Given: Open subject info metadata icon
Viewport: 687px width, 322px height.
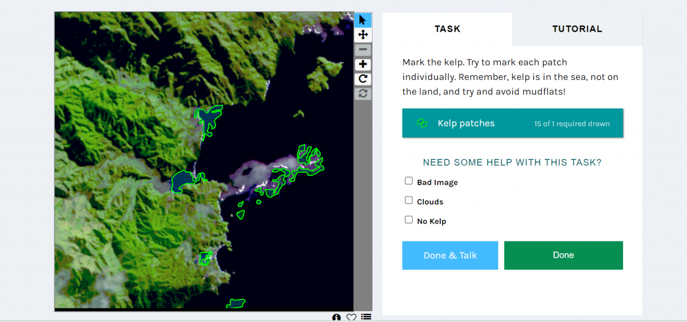Looking at the screenshot, I should (337, 317).
